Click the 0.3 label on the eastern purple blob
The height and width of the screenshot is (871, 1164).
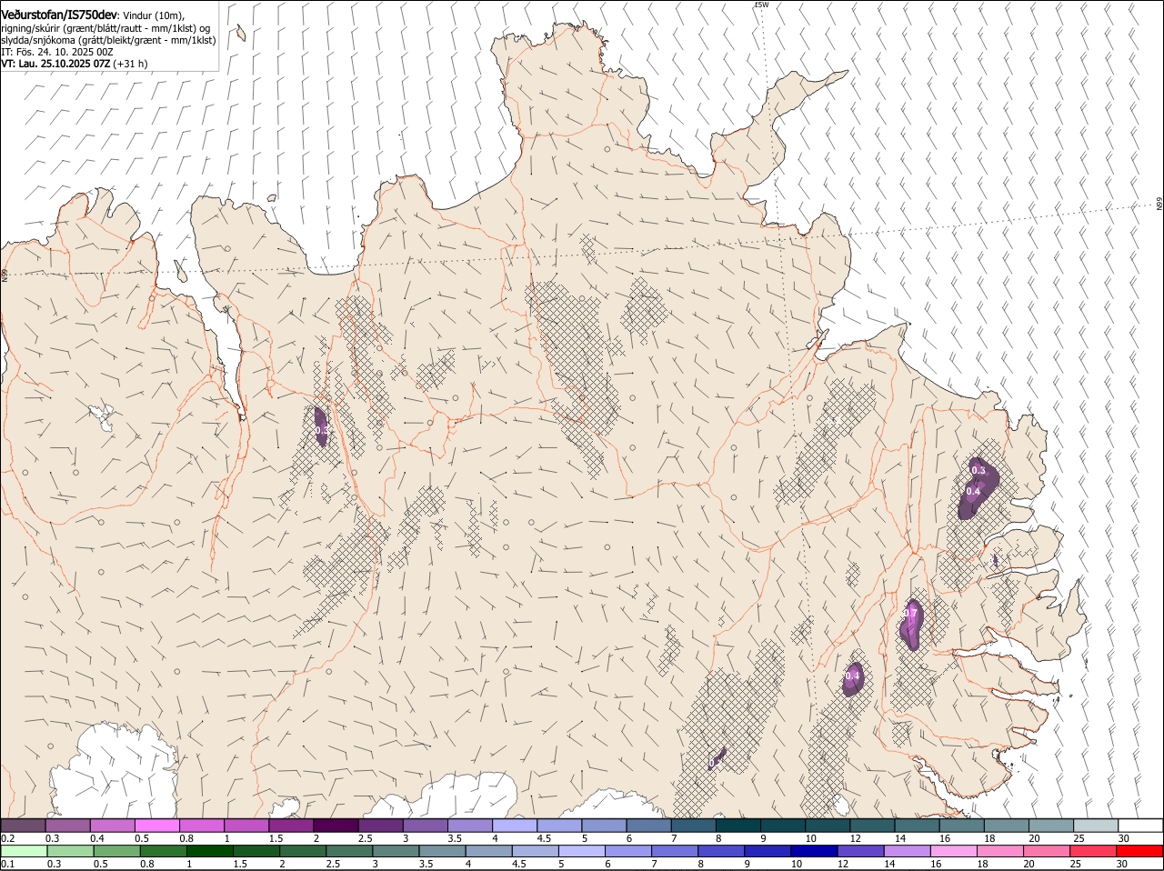[978, 470]
